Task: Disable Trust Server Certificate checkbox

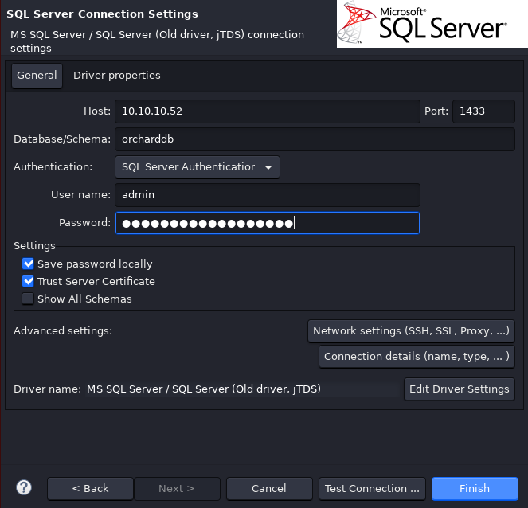Action: [x=29, y=281]
